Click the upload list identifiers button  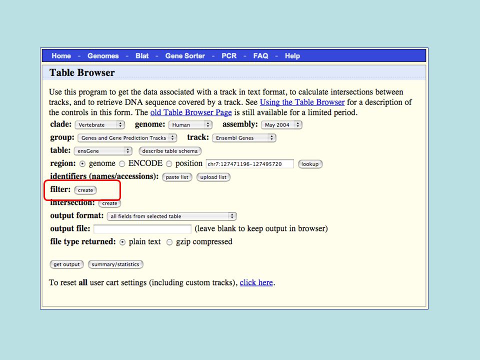click(213, 177)
